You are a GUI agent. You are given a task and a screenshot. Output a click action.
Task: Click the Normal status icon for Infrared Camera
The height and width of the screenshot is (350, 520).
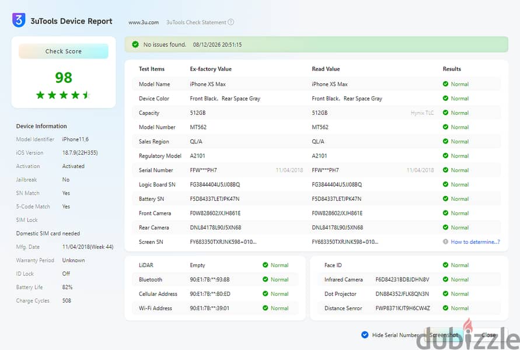coord(445,279)
